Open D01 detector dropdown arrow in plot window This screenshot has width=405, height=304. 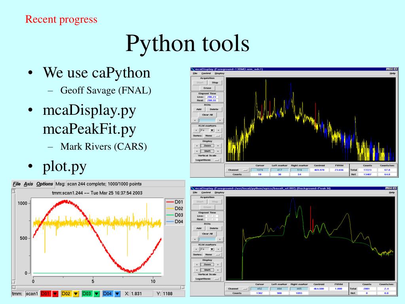(x=55, y=294)
